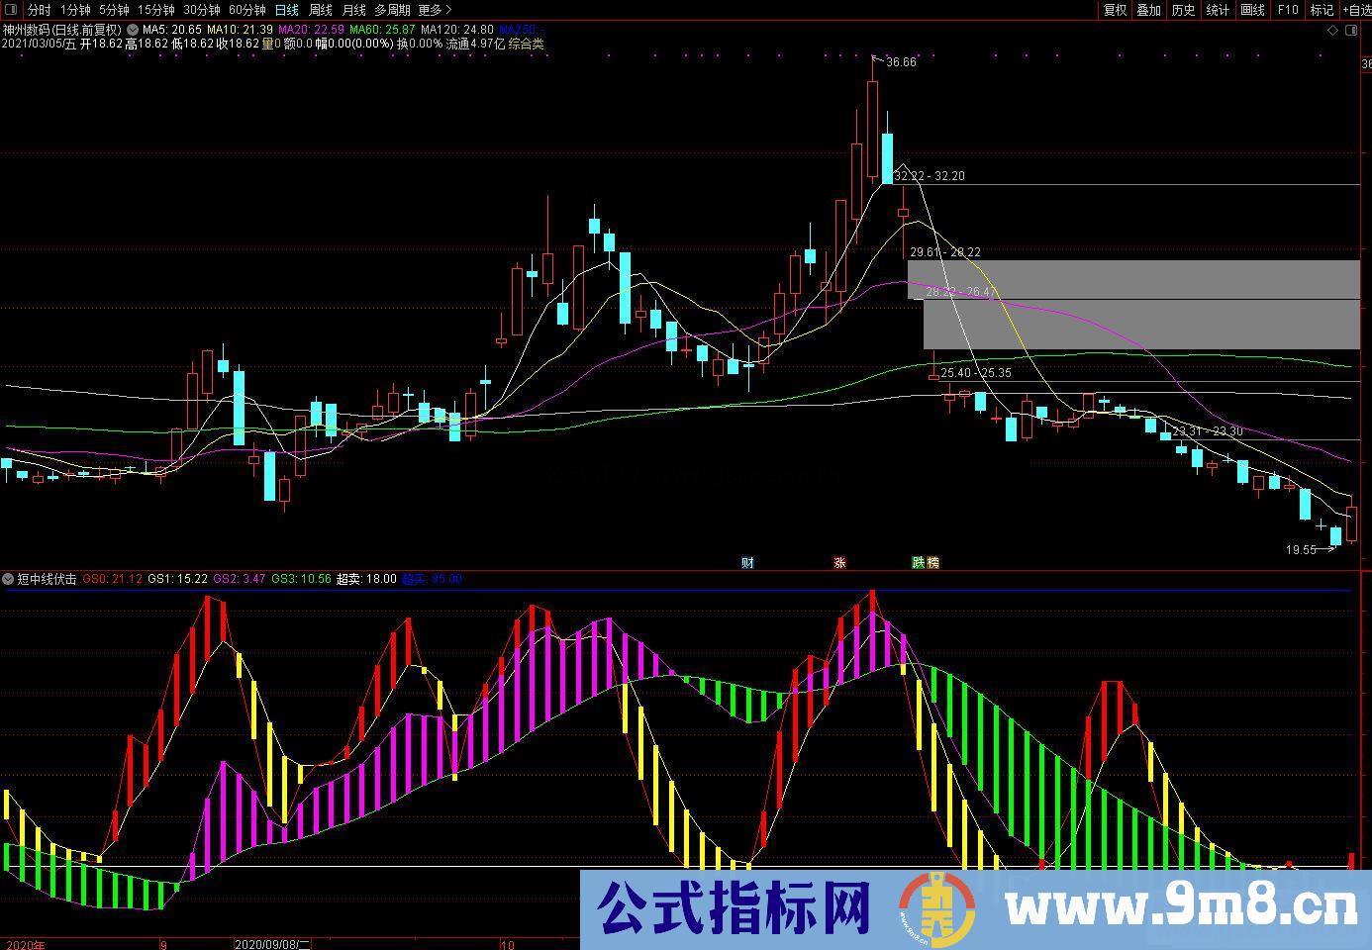Click the 多周期 multi-period option
1372x950 pixels.
(x=392, y=9)
